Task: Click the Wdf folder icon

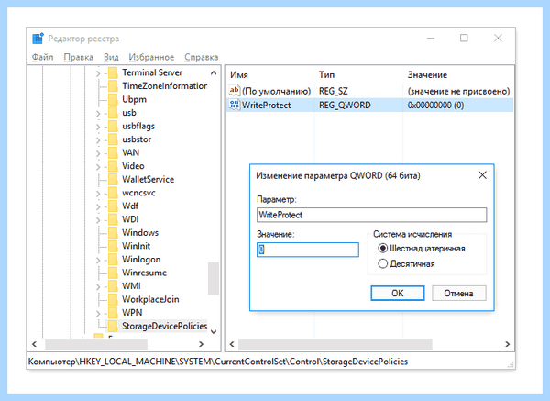Action: pos(113,206)
